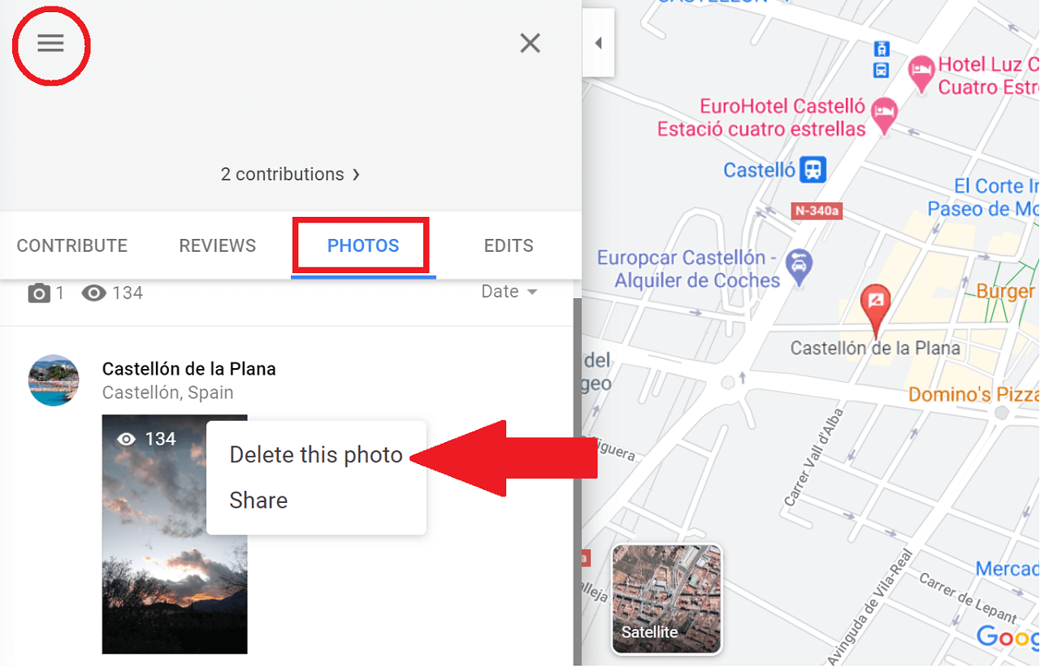
Task: Toggle Satellite view using the minimap
Action: click(x=666, y=599)
